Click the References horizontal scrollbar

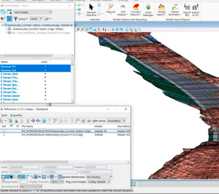click(x=35, y=162)
